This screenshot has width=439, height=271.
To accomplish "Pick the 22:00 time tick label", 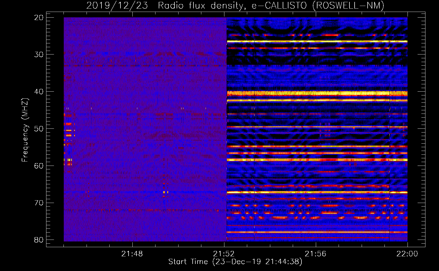I will coord(407,254).
